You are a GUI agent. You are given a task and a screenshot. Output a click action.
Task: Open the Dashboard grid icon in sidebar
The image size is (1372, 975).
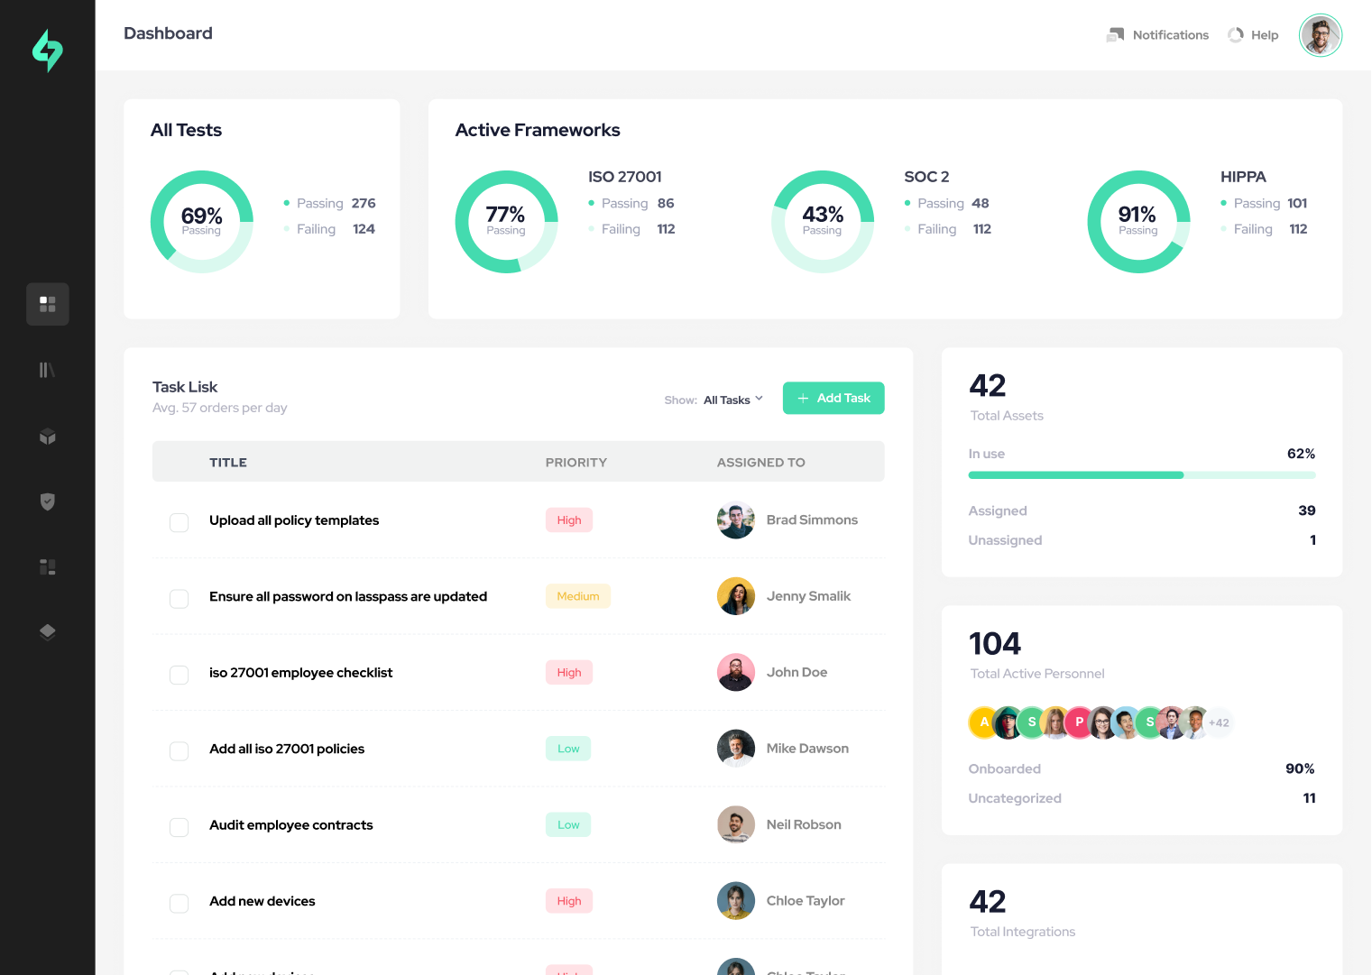pos(47,304)
